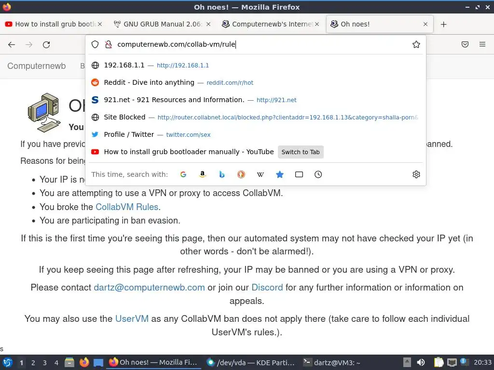This screenshot has height=370, width=494.
Task: Open the CollabVM Rules link
Action: (x=127, y=207)
